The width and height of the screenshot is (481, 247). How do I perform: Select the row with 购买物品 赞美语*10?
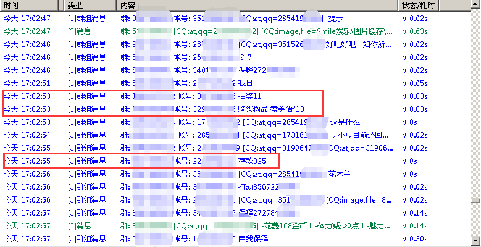(271, 109)
